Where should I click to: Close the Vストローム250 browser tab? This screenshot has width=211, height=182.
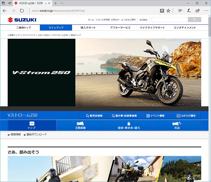point(49,3)
